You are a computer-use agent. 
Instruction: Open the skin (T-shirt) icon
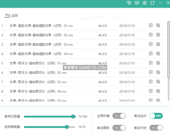click(x=153, y=3)
